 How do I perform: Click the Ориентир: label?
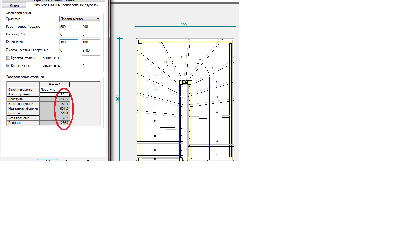pyautogui.click(x=14, y=19)
